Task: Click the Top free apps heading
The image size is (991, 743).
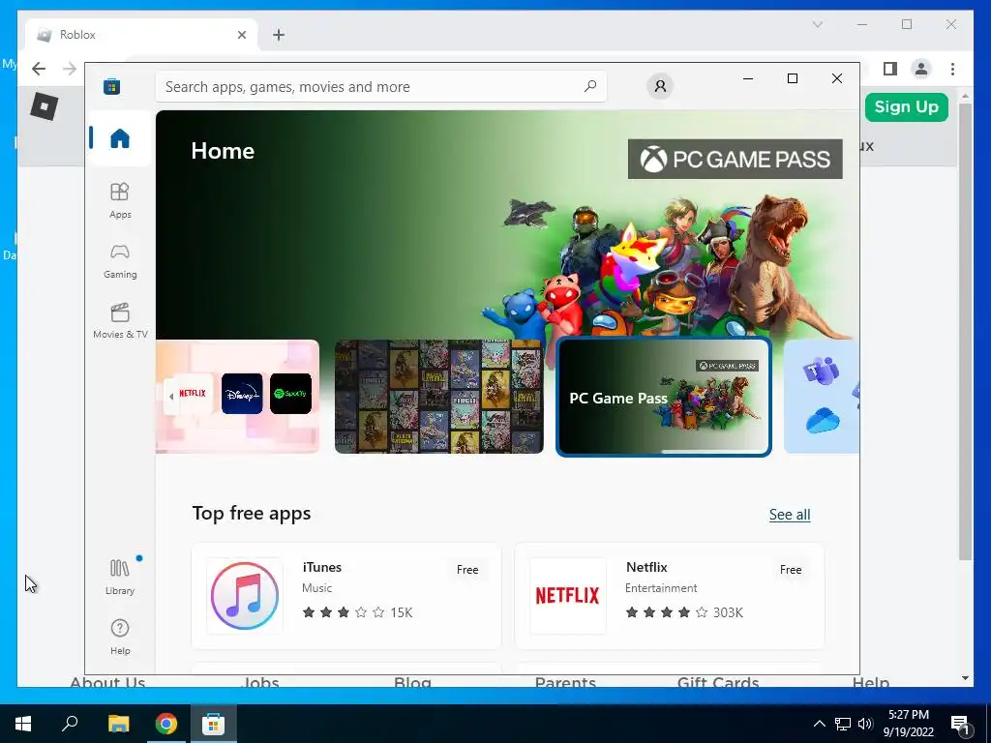Action: click(252, 513)
